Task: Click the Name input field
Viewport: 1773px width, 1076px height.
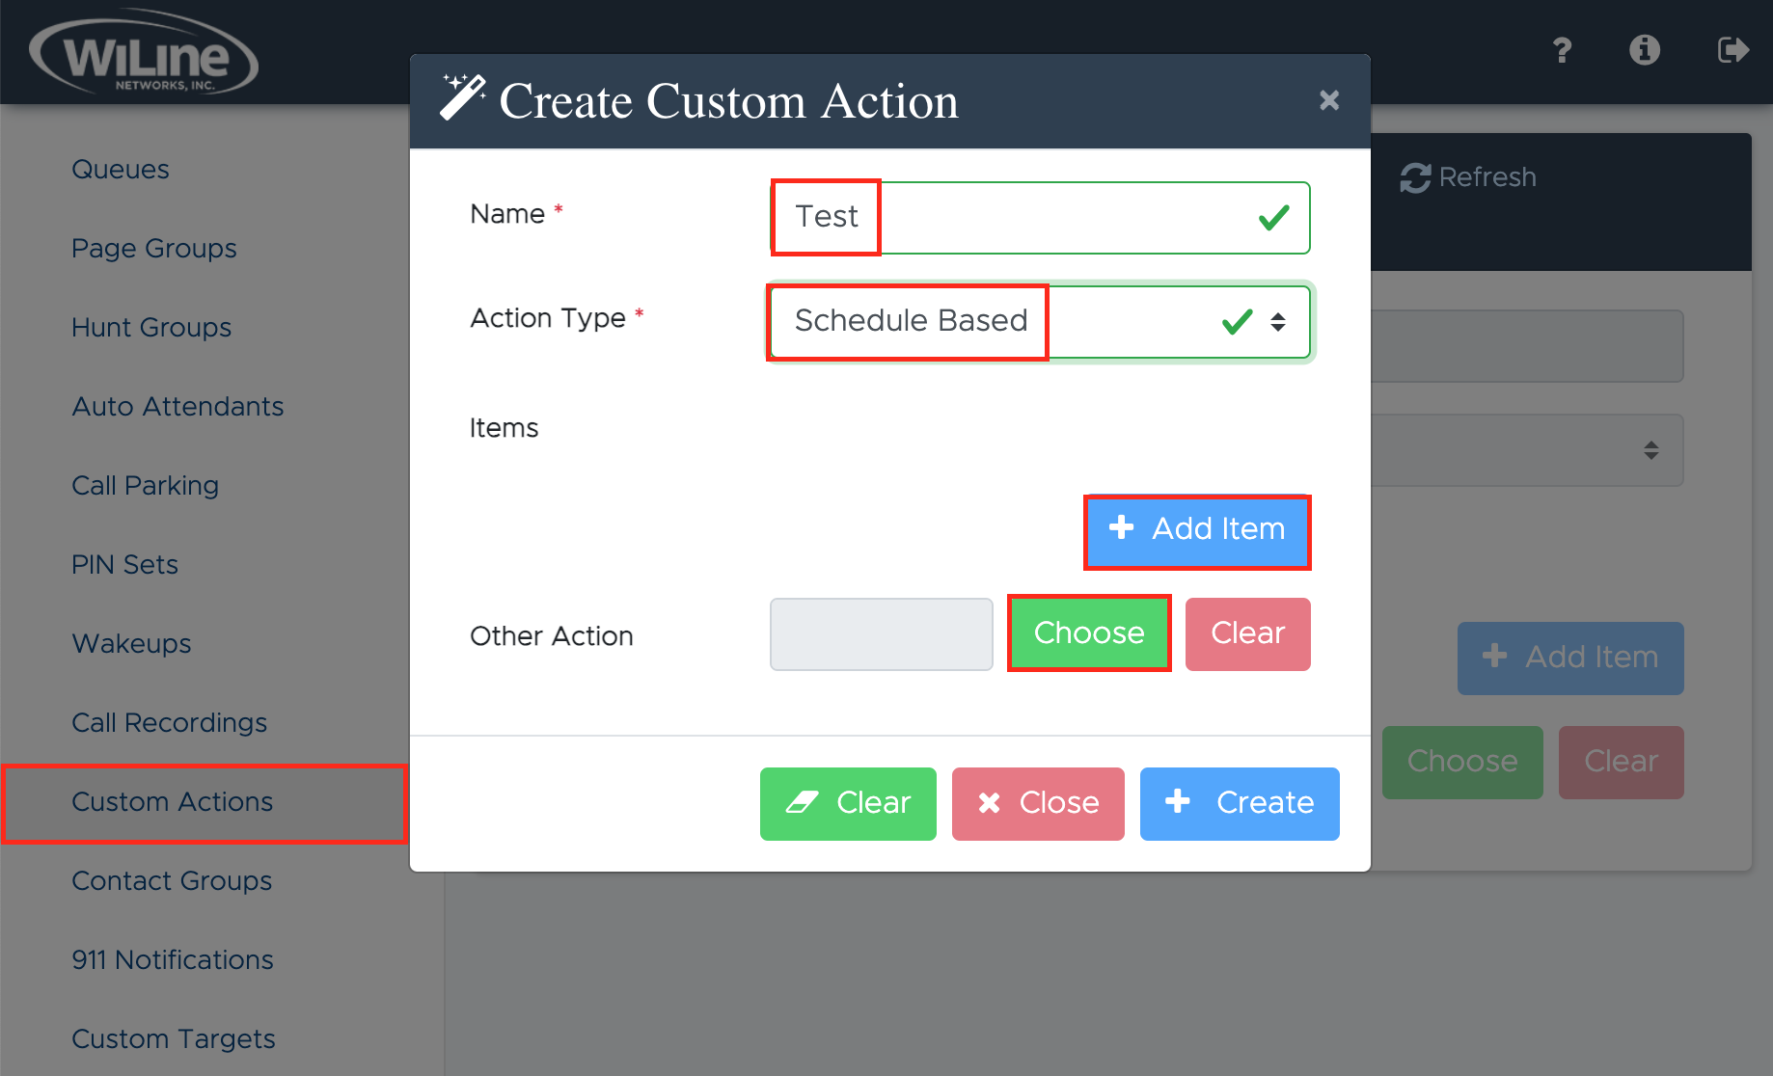Action: 1039,218
